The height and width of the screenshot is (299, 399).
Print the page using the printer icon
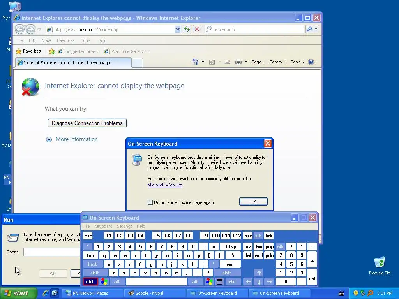coord(238,62)
